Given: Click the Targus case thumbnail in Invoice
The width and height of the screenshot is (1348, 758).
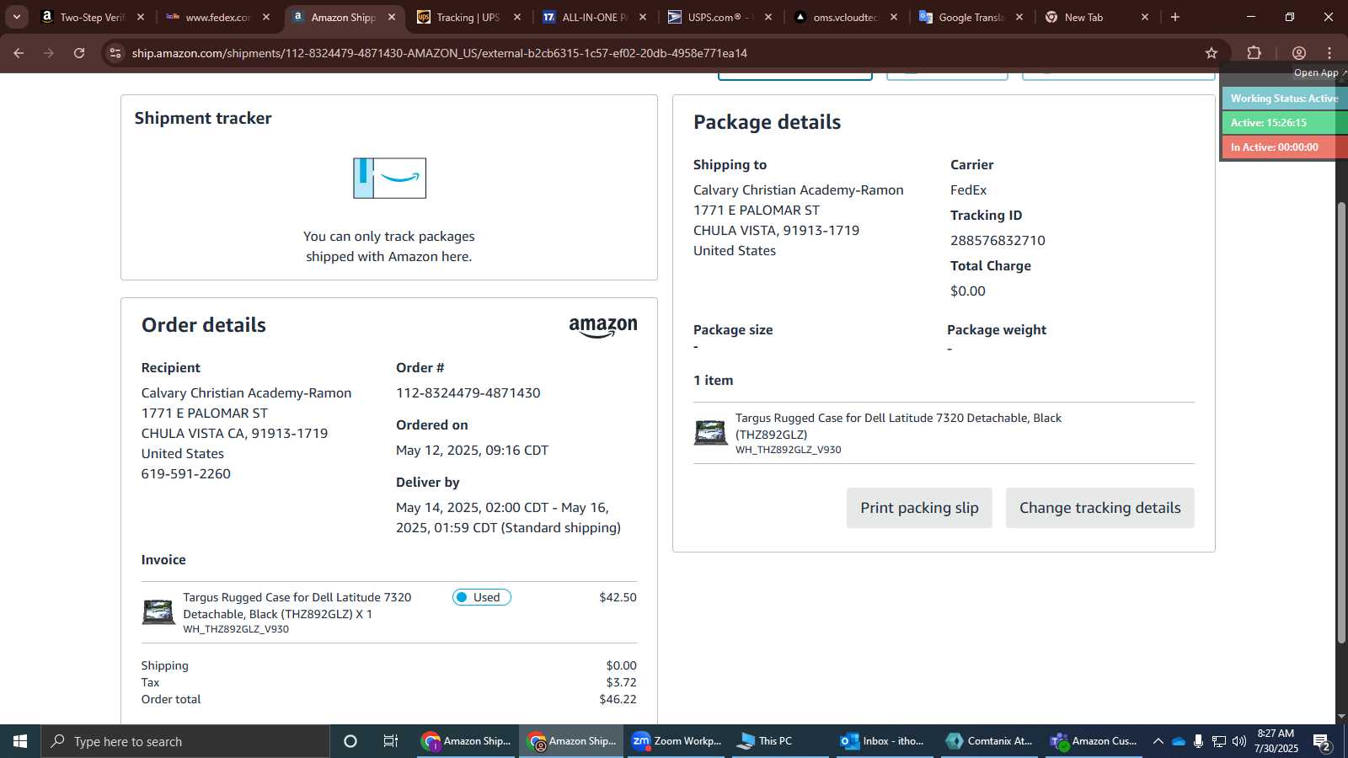Looking at the screenshot, I should [158, 612].
